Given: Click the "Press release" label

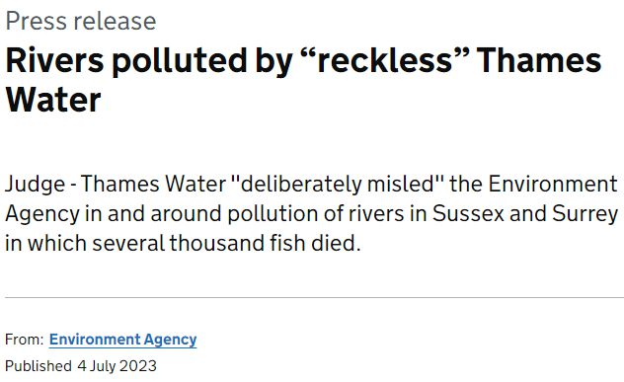Looking at the screenshot, I should click(x=81, y=21).
